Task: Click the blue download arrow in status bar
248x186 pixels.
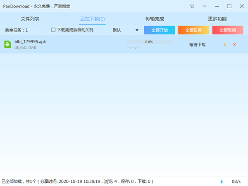Action: point(222,181)
